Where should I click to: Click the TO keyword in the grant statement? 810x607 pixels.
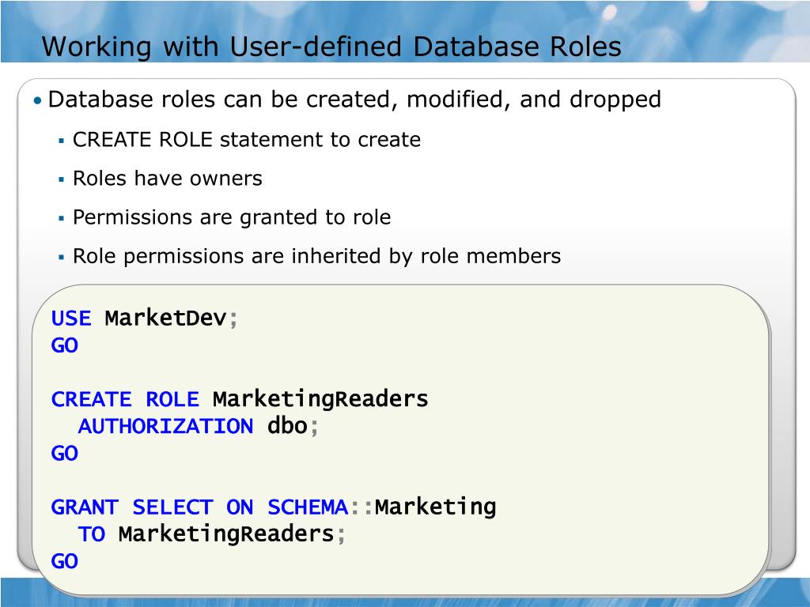point(92,534)
